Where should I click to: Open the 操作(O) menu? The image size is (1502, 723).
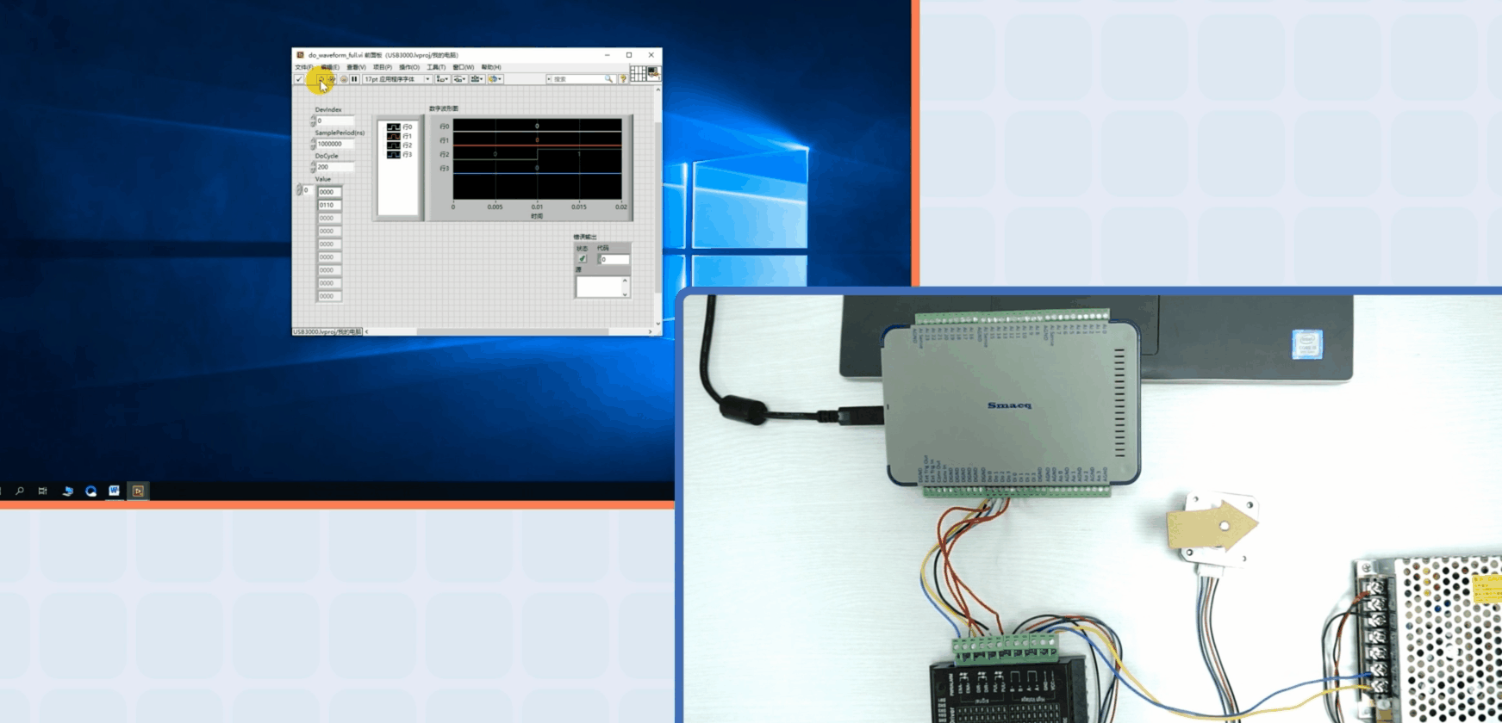409,67
